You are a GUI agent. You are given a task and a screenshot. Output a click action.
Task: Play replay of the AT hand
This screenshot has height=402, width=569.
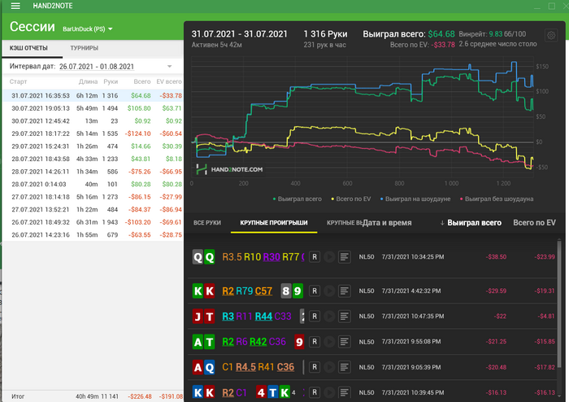pos(329,342)
